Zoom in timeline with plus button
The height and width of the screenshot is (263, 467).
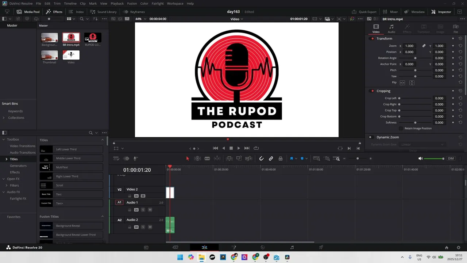pyautogui.click(x=371, y=159)
